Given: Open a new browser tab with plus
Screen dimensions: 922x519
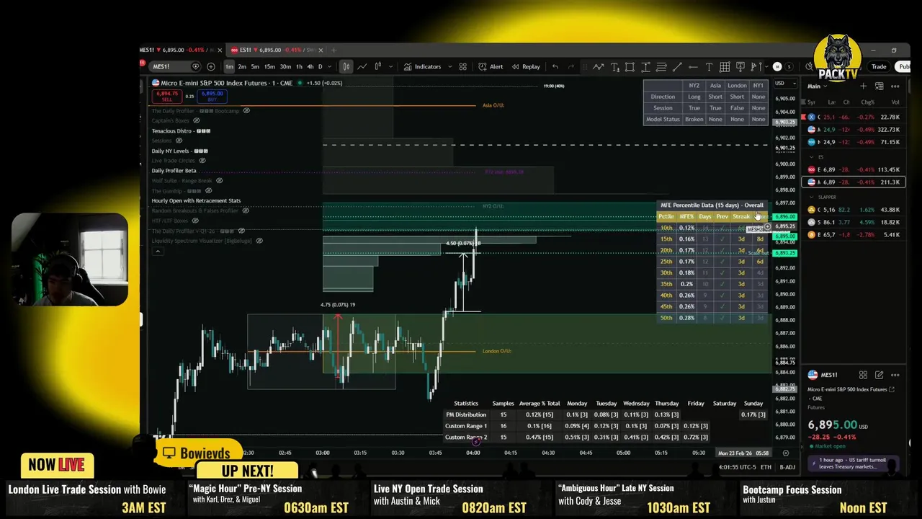Looking at the screenshot, I should click(x=334, y=50).
